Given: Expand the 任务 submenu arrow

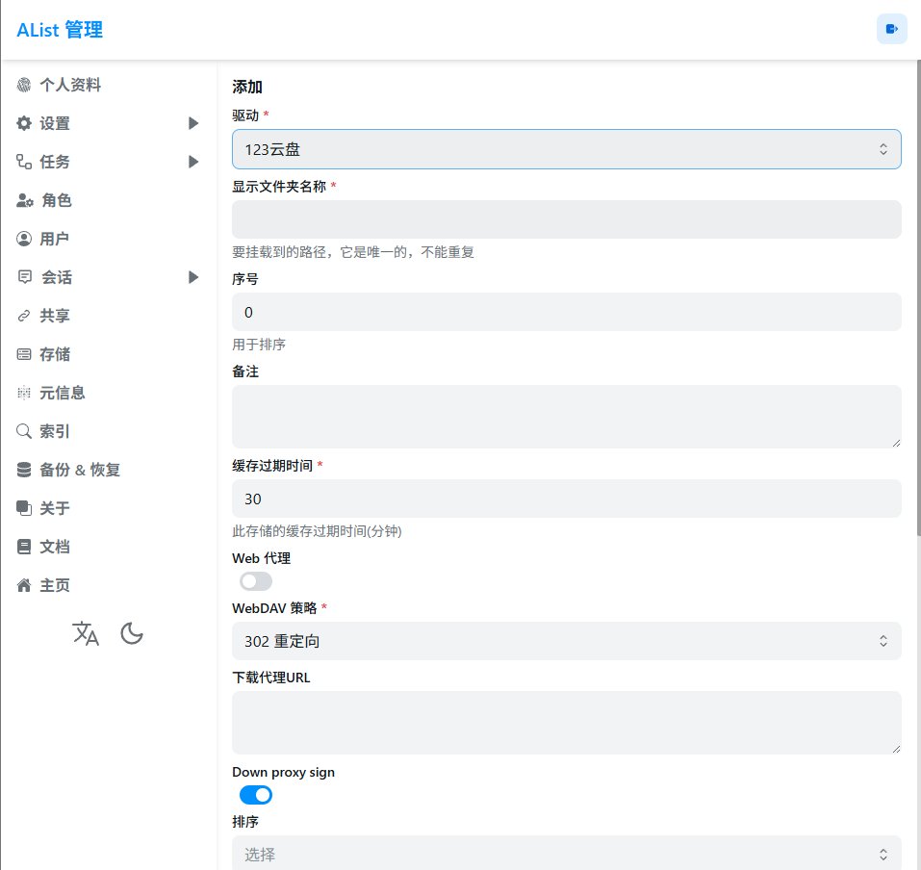Looking at the screenshot, I should point(193,162).
